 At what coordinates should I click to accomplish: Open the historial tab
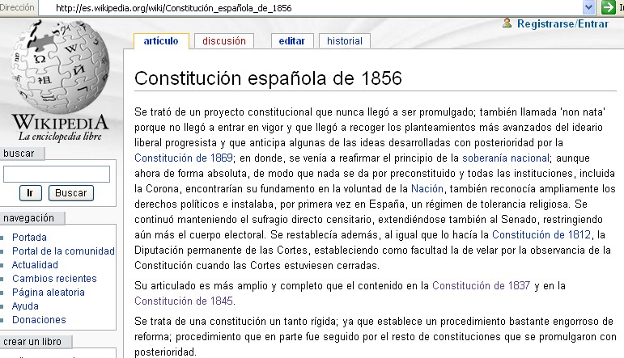click(345, 41)
